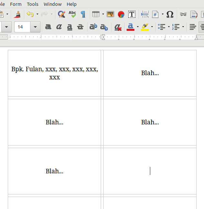Image resolution: width=204 pixels, height=209 pixels.
Task: Open Find & Replace magnifier icon
Action: [62, 14]
